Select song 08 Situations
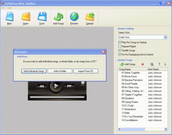This screenshot has width=172, height=135. point(128,98)
